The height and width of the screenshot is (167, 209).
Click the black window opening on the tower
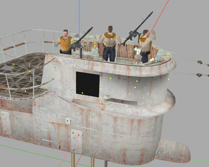tap(88, 84)
